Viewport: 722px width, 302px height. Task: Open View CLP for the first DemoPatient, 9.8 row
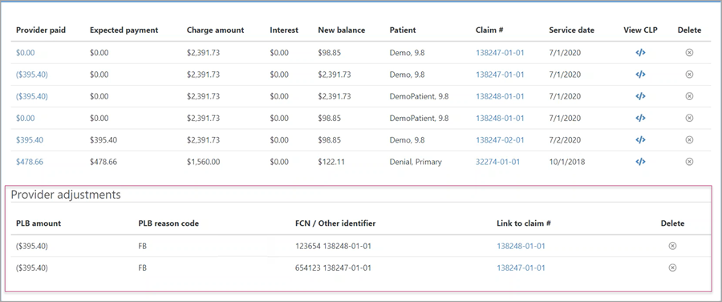pyautogui.click(x=640, y=96)
